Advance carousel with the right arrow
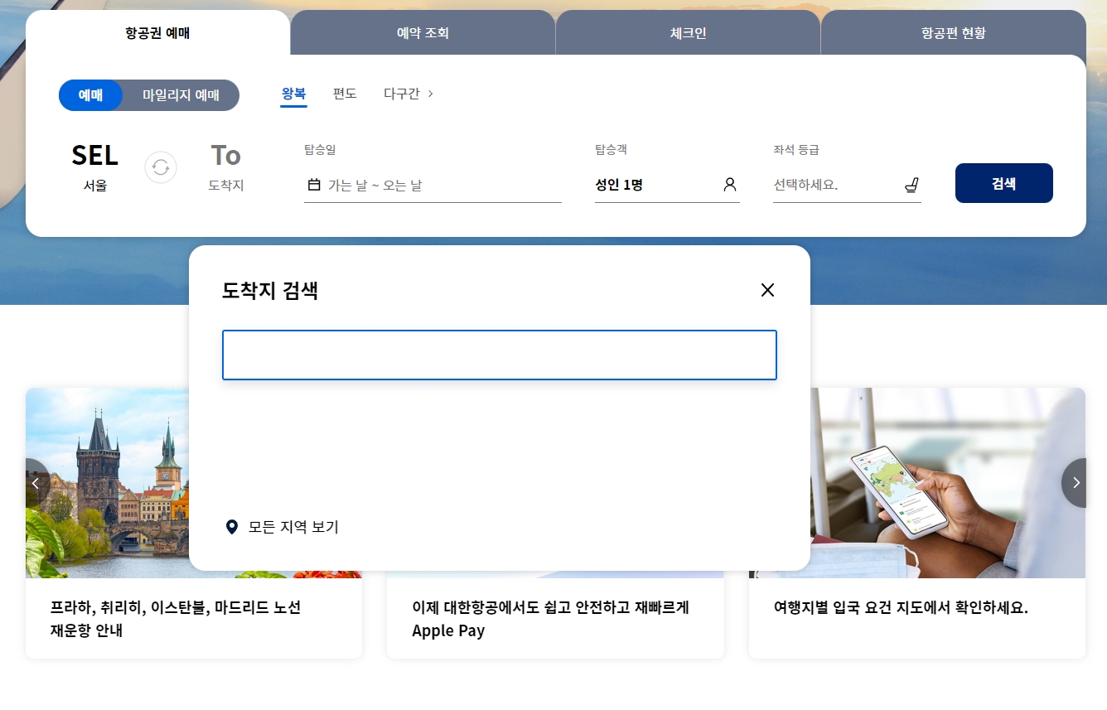Screen dimensions: 1107x710 point(1075,482)
